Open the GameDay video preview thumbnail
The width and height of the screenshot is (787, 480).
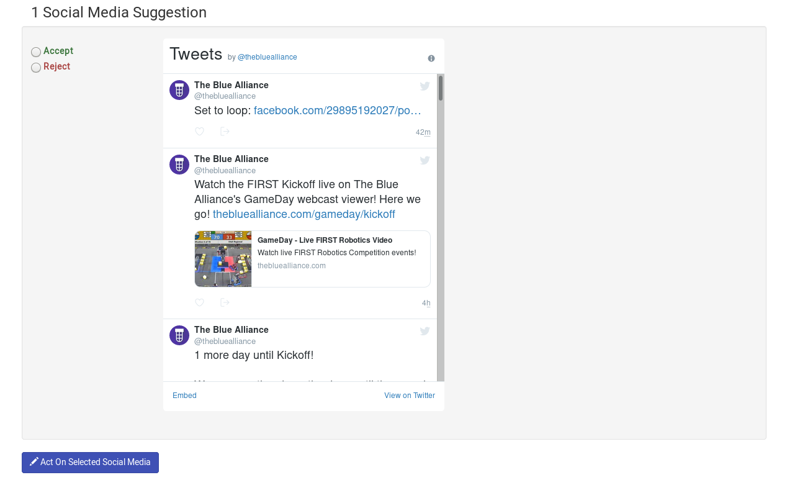click(223, 259)
